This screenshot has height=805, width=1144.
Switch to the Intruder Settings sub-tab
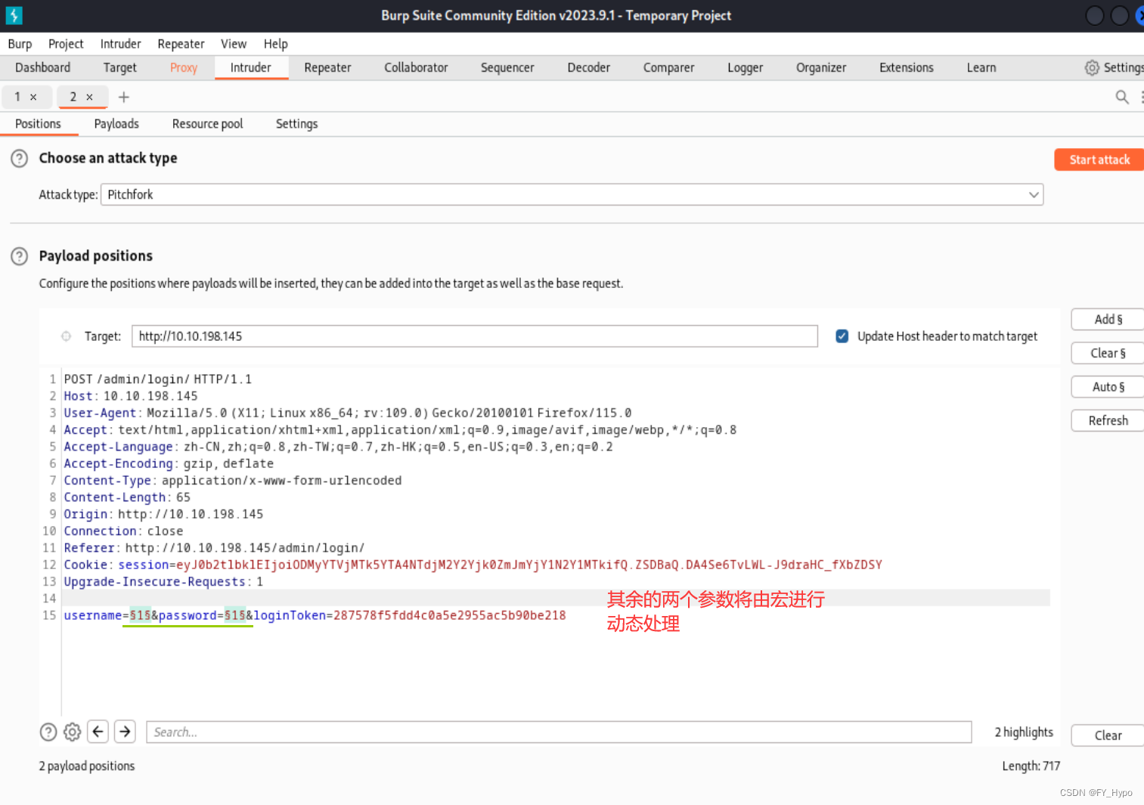[x=296, y=124]
